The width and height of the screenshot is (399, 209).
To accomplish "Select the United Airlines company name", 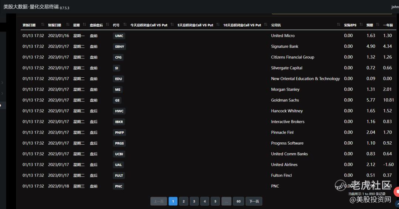I will (x=284, y=165).
